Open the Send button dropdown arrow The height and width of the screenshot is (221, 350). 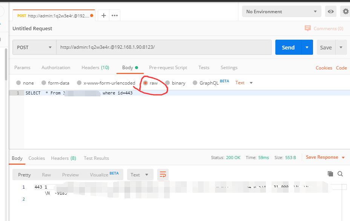click(307, 48)
